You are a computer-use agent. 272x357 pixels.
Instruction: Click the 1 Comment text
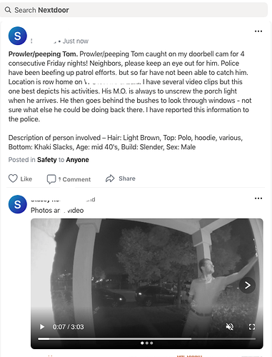tap(74, 179)
